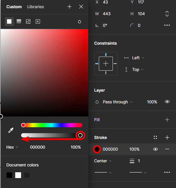Edit the height value 104
Screen dimensions: 176x188
coord(141,14)
